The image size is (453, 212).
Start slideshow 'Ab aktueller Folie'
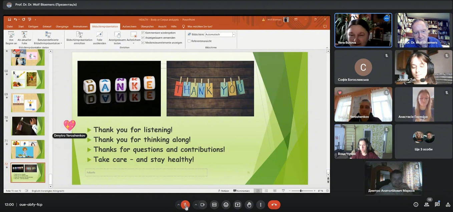(24, 38)
